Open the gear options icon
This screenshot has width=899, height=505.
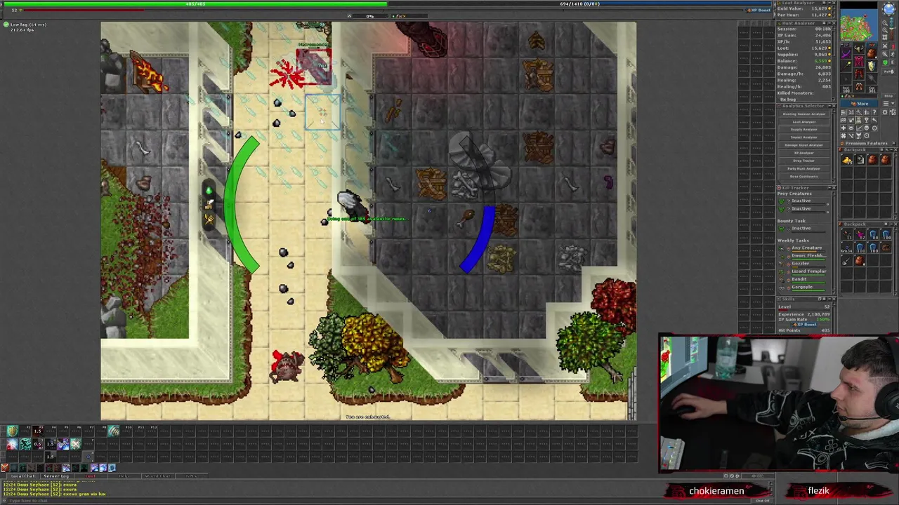tap(885, 112)
